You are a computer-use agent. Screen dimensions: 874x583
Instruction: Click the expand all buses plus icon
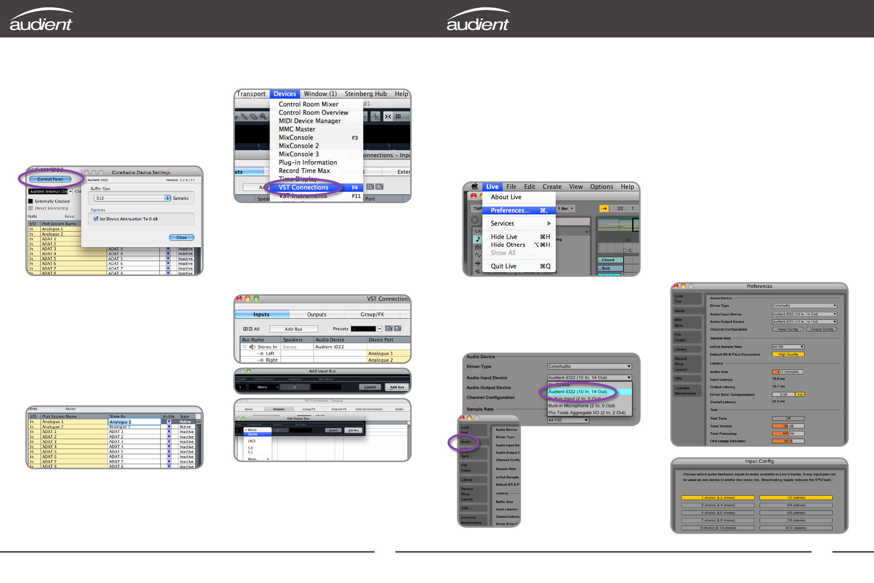point(245,329)
